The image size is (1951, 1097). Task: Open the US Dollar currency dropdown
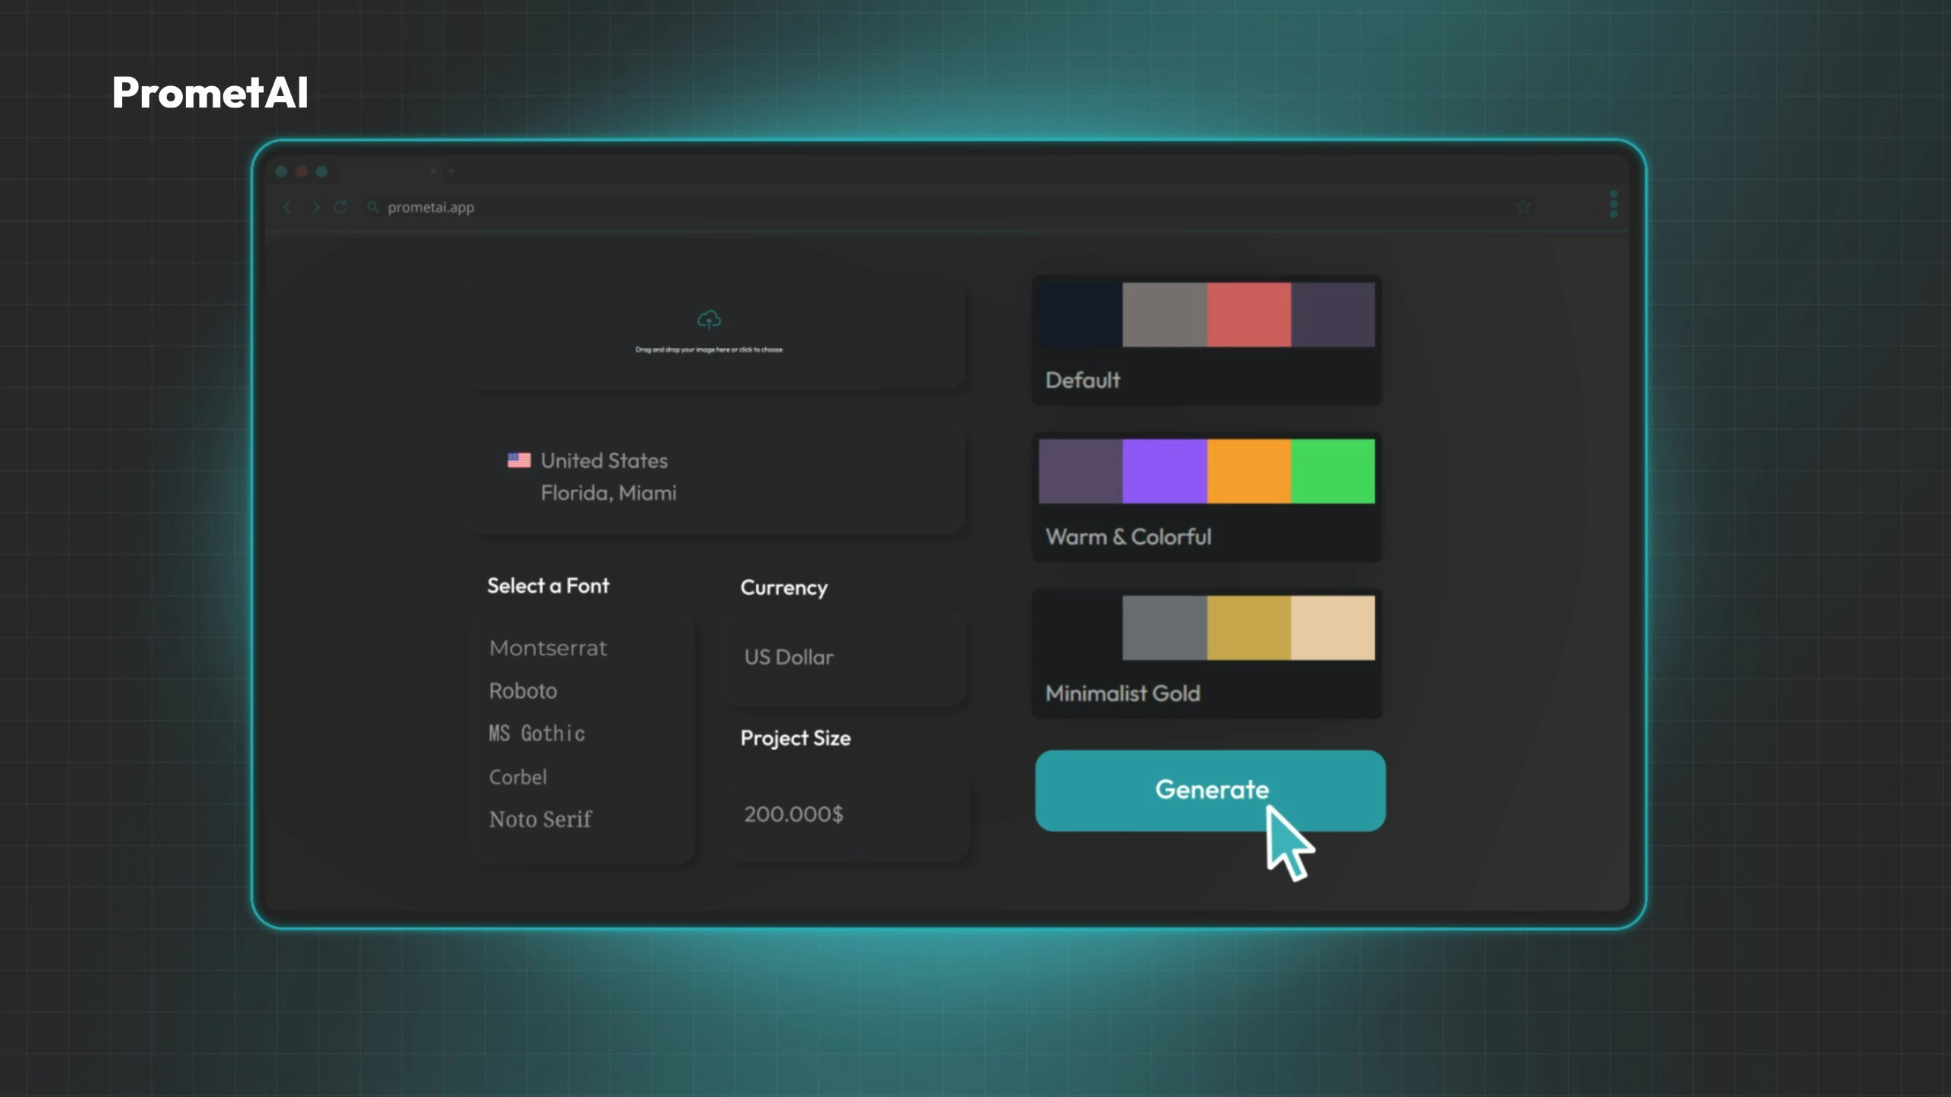tap(842, 657)
